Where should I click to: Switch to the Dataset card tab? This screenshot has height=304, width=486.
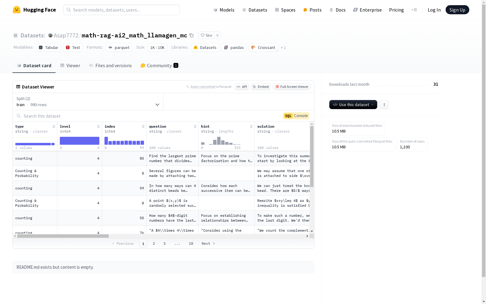(x=34, y=66)
